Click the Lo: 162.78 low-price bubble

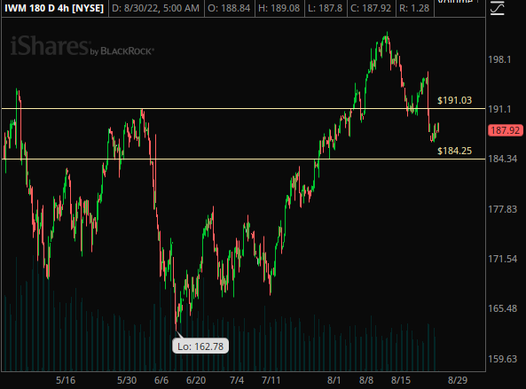[200, 346]
